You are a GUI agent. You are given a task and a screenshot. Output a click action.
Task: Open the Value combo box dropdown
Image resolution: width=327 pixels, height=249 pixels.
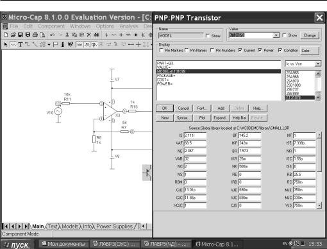pyautogui.click(x=276, y=35)
